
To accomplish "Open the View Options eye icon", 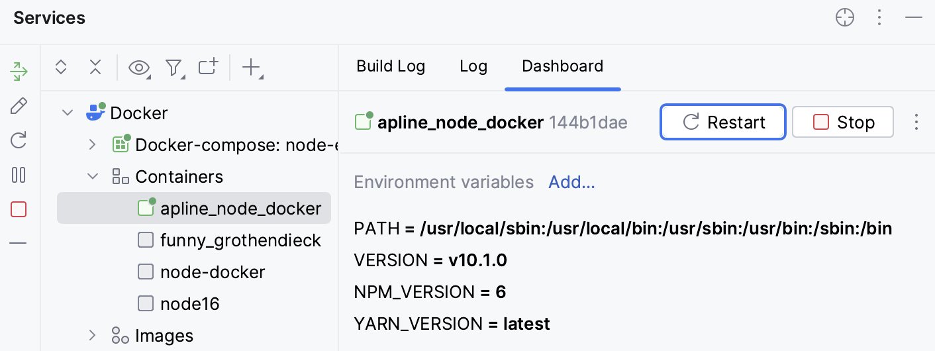I will click(139, 68).
